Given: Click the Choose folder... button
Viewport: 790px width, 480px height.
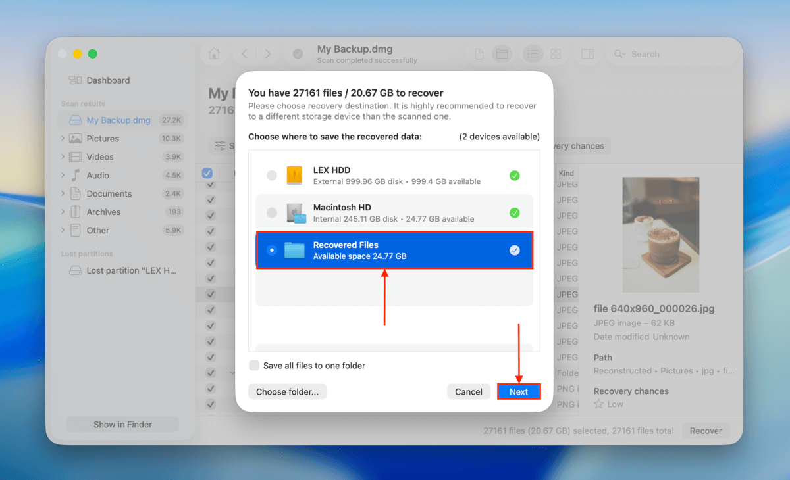Looking at the screenshot, I should [x=287, y=392].
